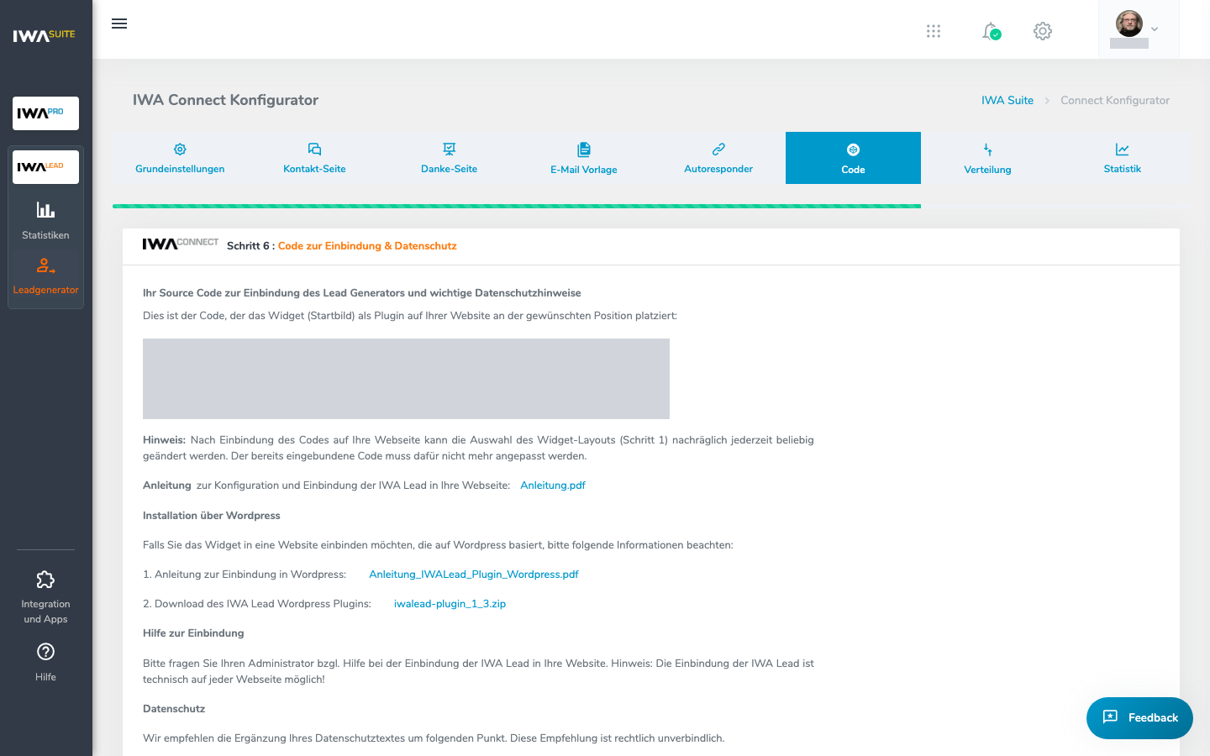Click the "IWA Connect Konfigurator" page title
Viewport: 1210px width, 756px height.
(x=225, y=100)
